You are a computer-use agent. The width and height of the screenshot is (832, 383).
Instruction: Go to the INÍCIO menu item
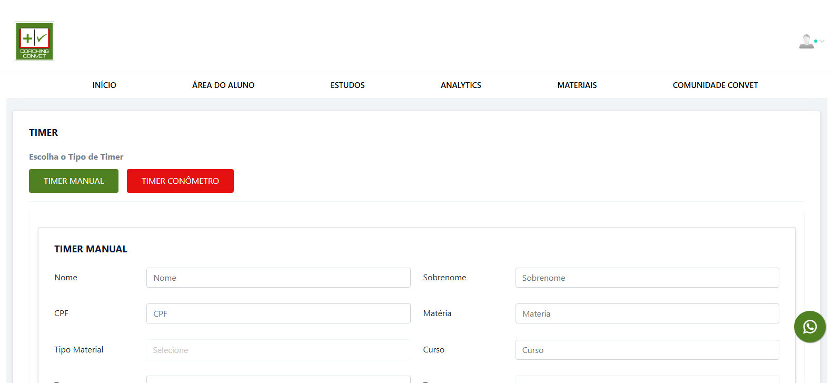[104, 85]
